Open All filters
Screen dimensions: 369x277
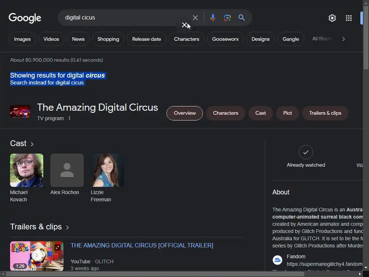tap(322, 39)
